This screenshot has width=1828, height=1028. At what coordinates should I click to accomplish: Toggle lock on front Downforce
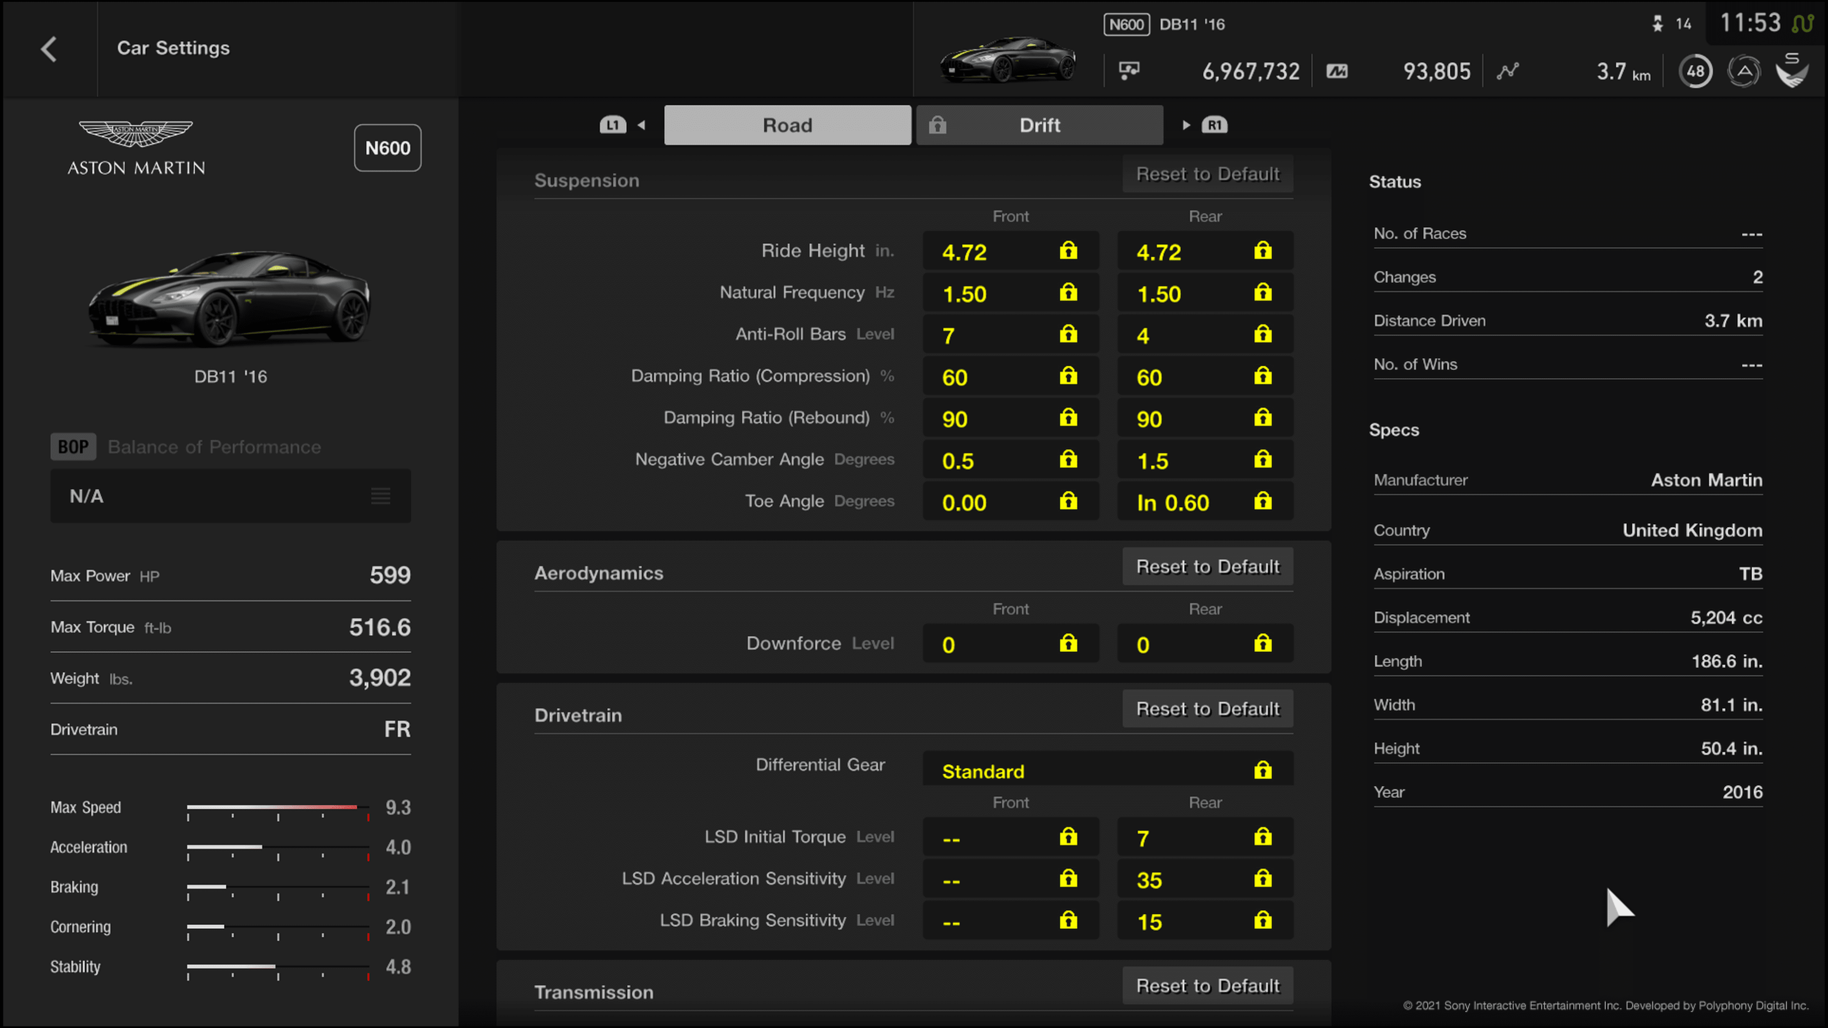pos(1068,643)
